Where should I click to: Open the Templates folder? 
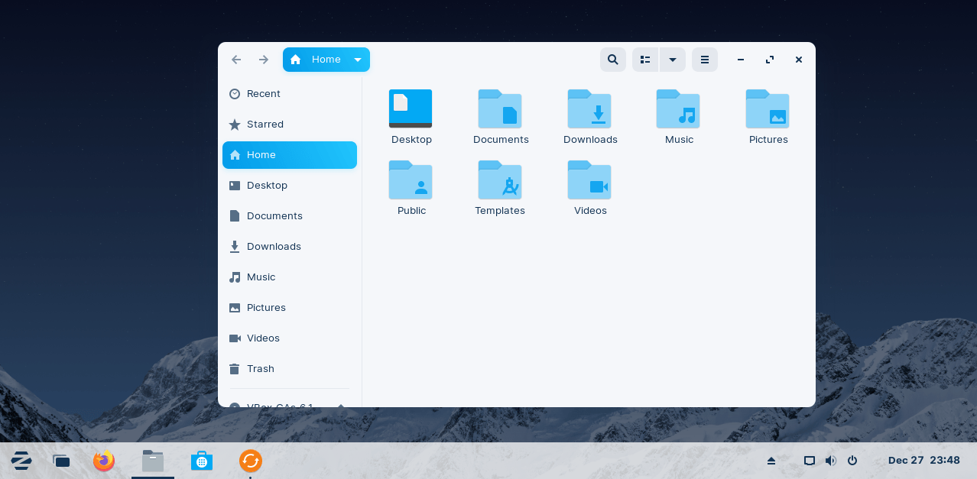click(500, 180)
